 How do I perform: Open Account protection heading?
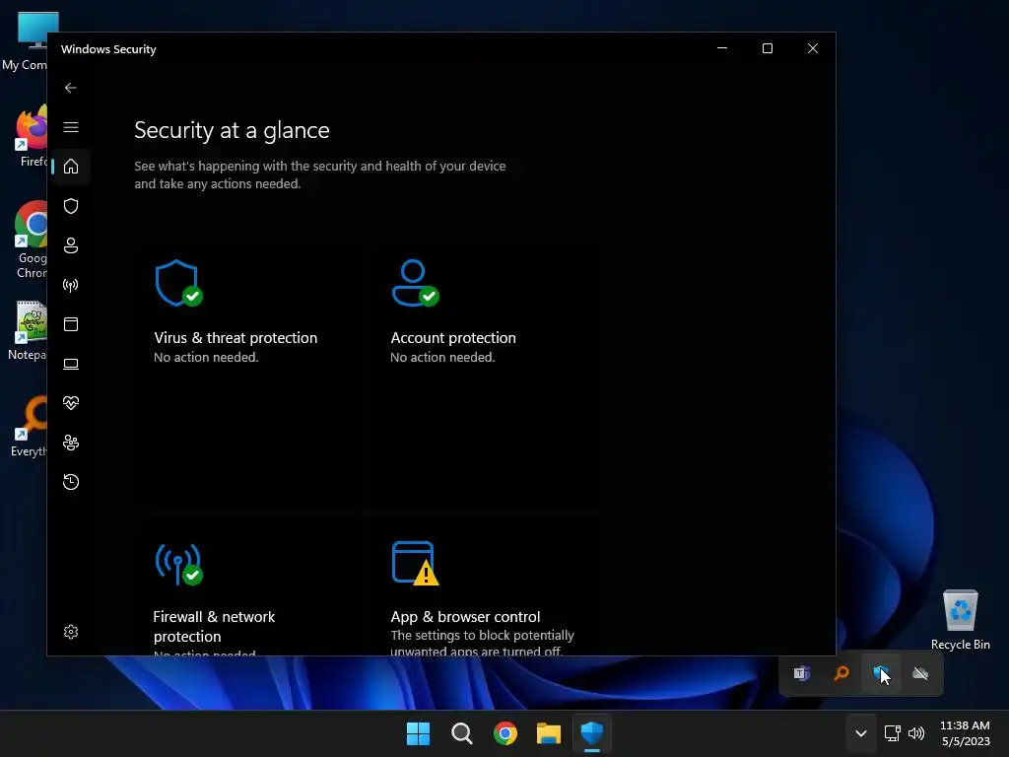453,338
